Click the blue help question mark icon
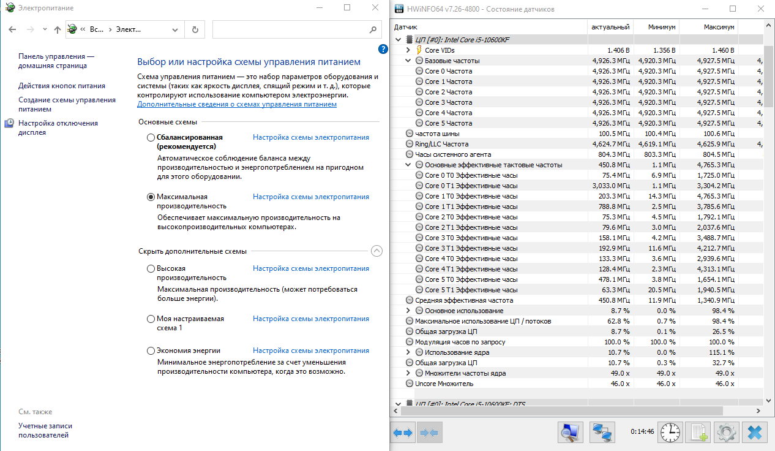 click(383, 50)
